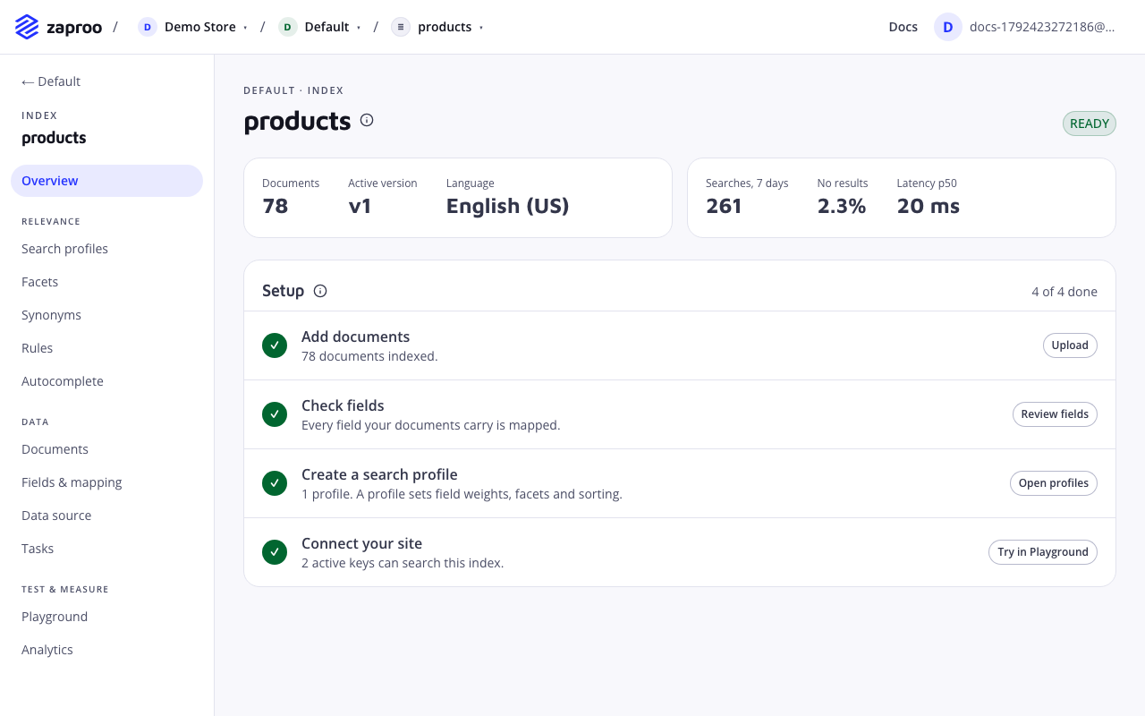Open the account email menu
Image resolution: width=1145 pixels, height=716 pixels.
pyautogui.click(x=1042, y=27)
